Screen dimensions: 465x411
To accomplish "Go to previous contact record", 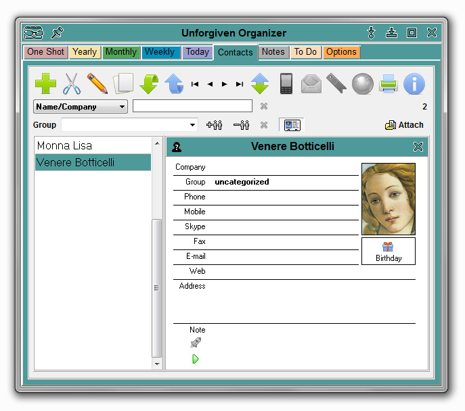I will coord(210,84).
